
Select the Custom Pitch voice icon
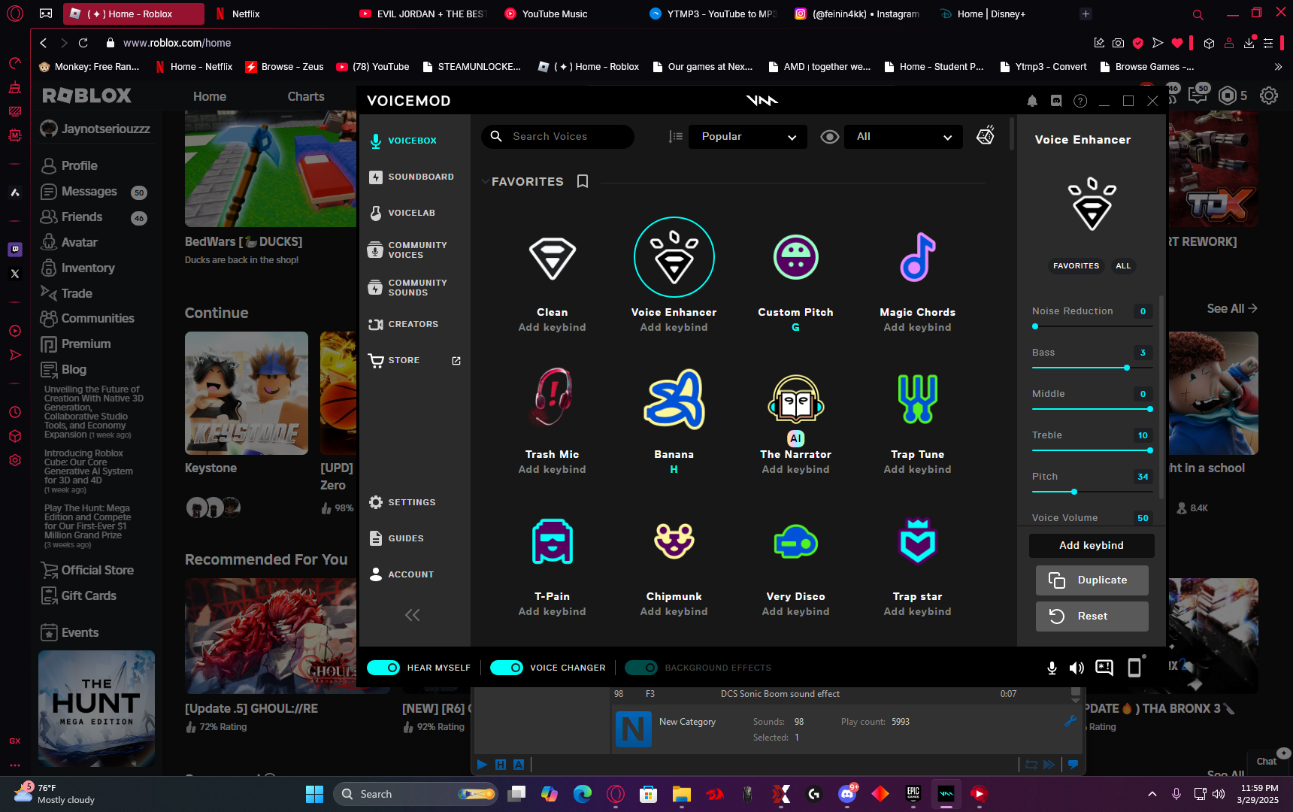pos(796,258)
